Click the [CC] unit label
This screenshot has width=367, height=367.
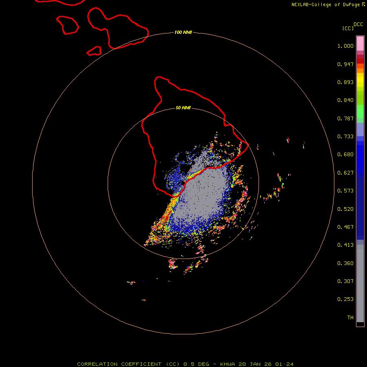click(348, 28)
